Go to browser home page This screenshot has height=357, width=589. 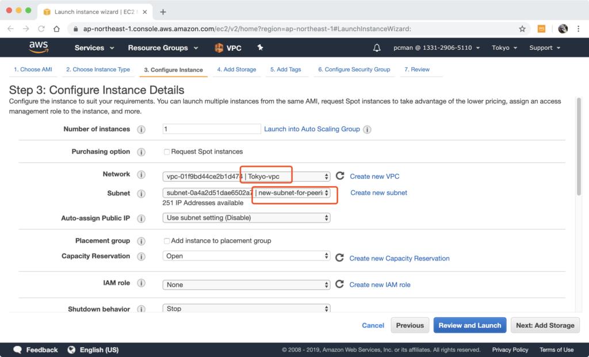56,29
